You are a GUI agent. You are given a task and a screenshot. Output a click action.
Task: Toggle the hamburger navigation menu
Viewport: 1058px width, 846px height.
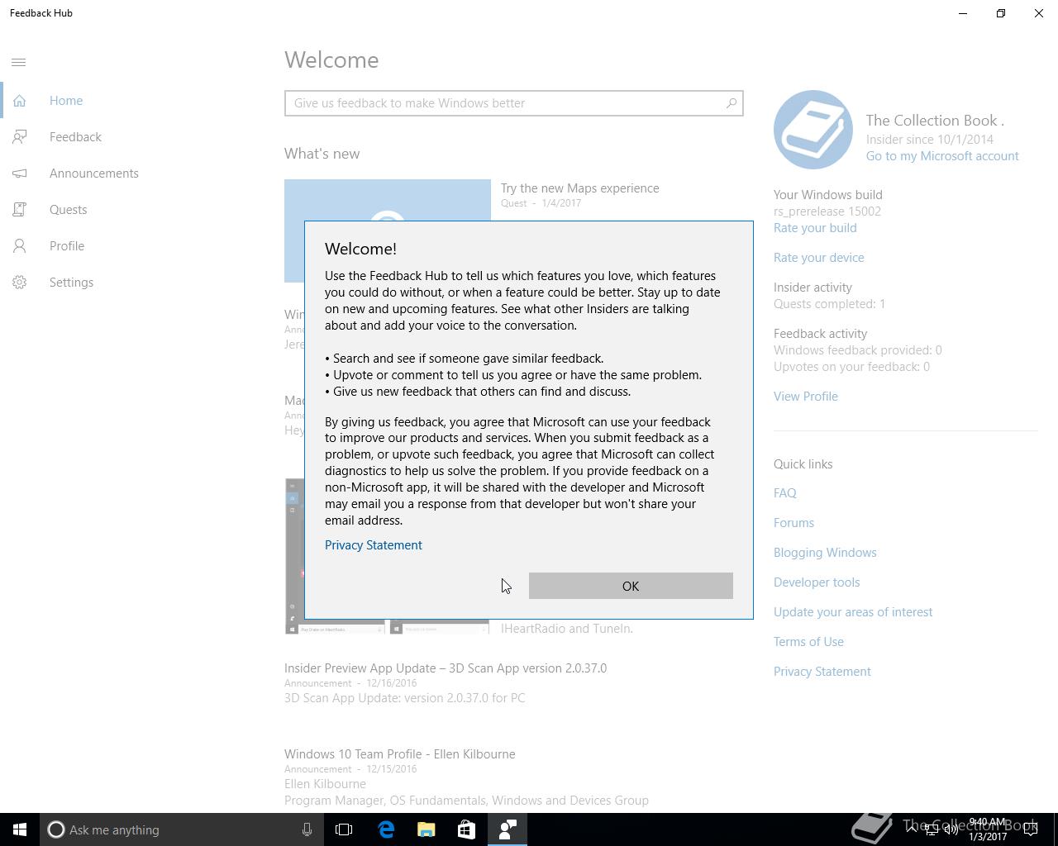tap(19, 63)
